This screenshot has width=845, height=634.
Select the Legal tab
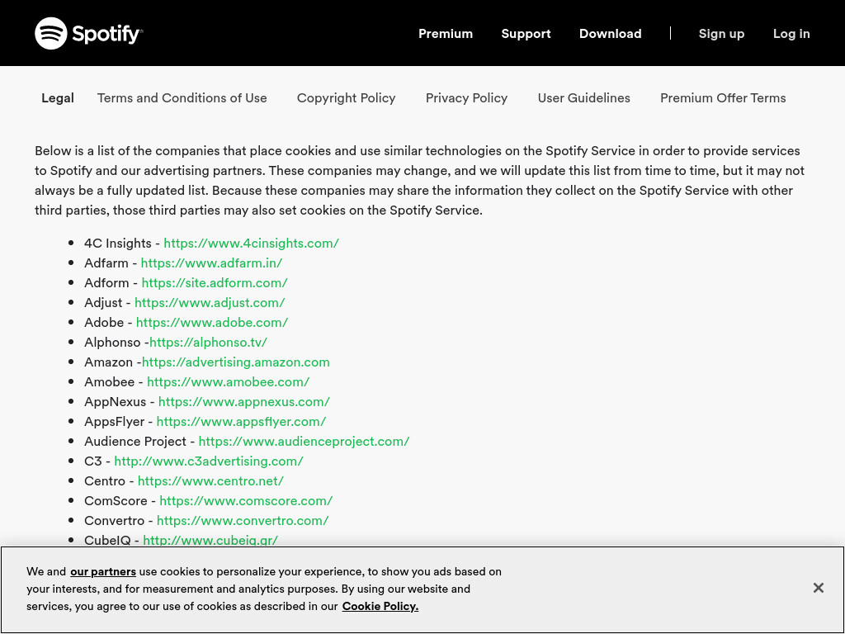pyautogui.click(x=58, y=98)
